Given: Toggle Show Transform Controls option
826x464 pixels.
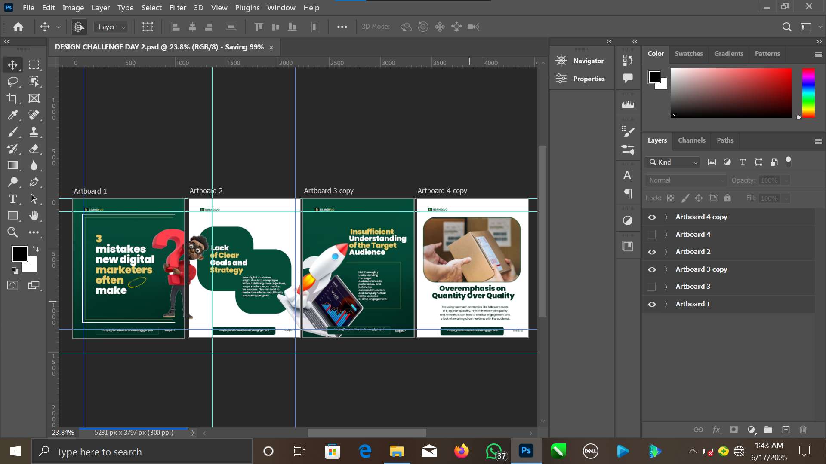Looking at the screenshot, I should point(148,27).
